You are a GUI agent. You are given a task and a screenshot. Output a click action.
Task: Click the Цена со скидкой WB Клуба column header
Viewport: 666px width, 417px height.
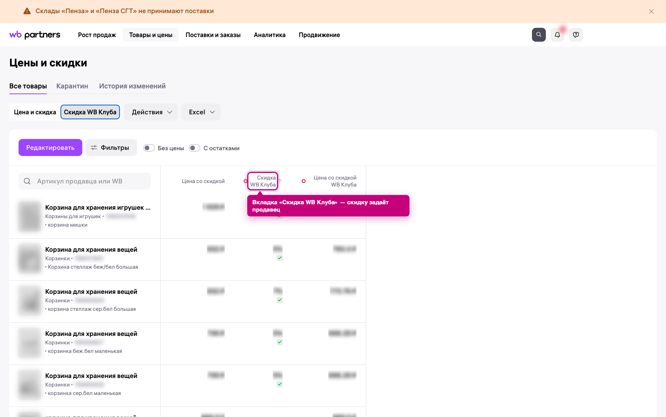pyautogui.click(x=335, y=181)
